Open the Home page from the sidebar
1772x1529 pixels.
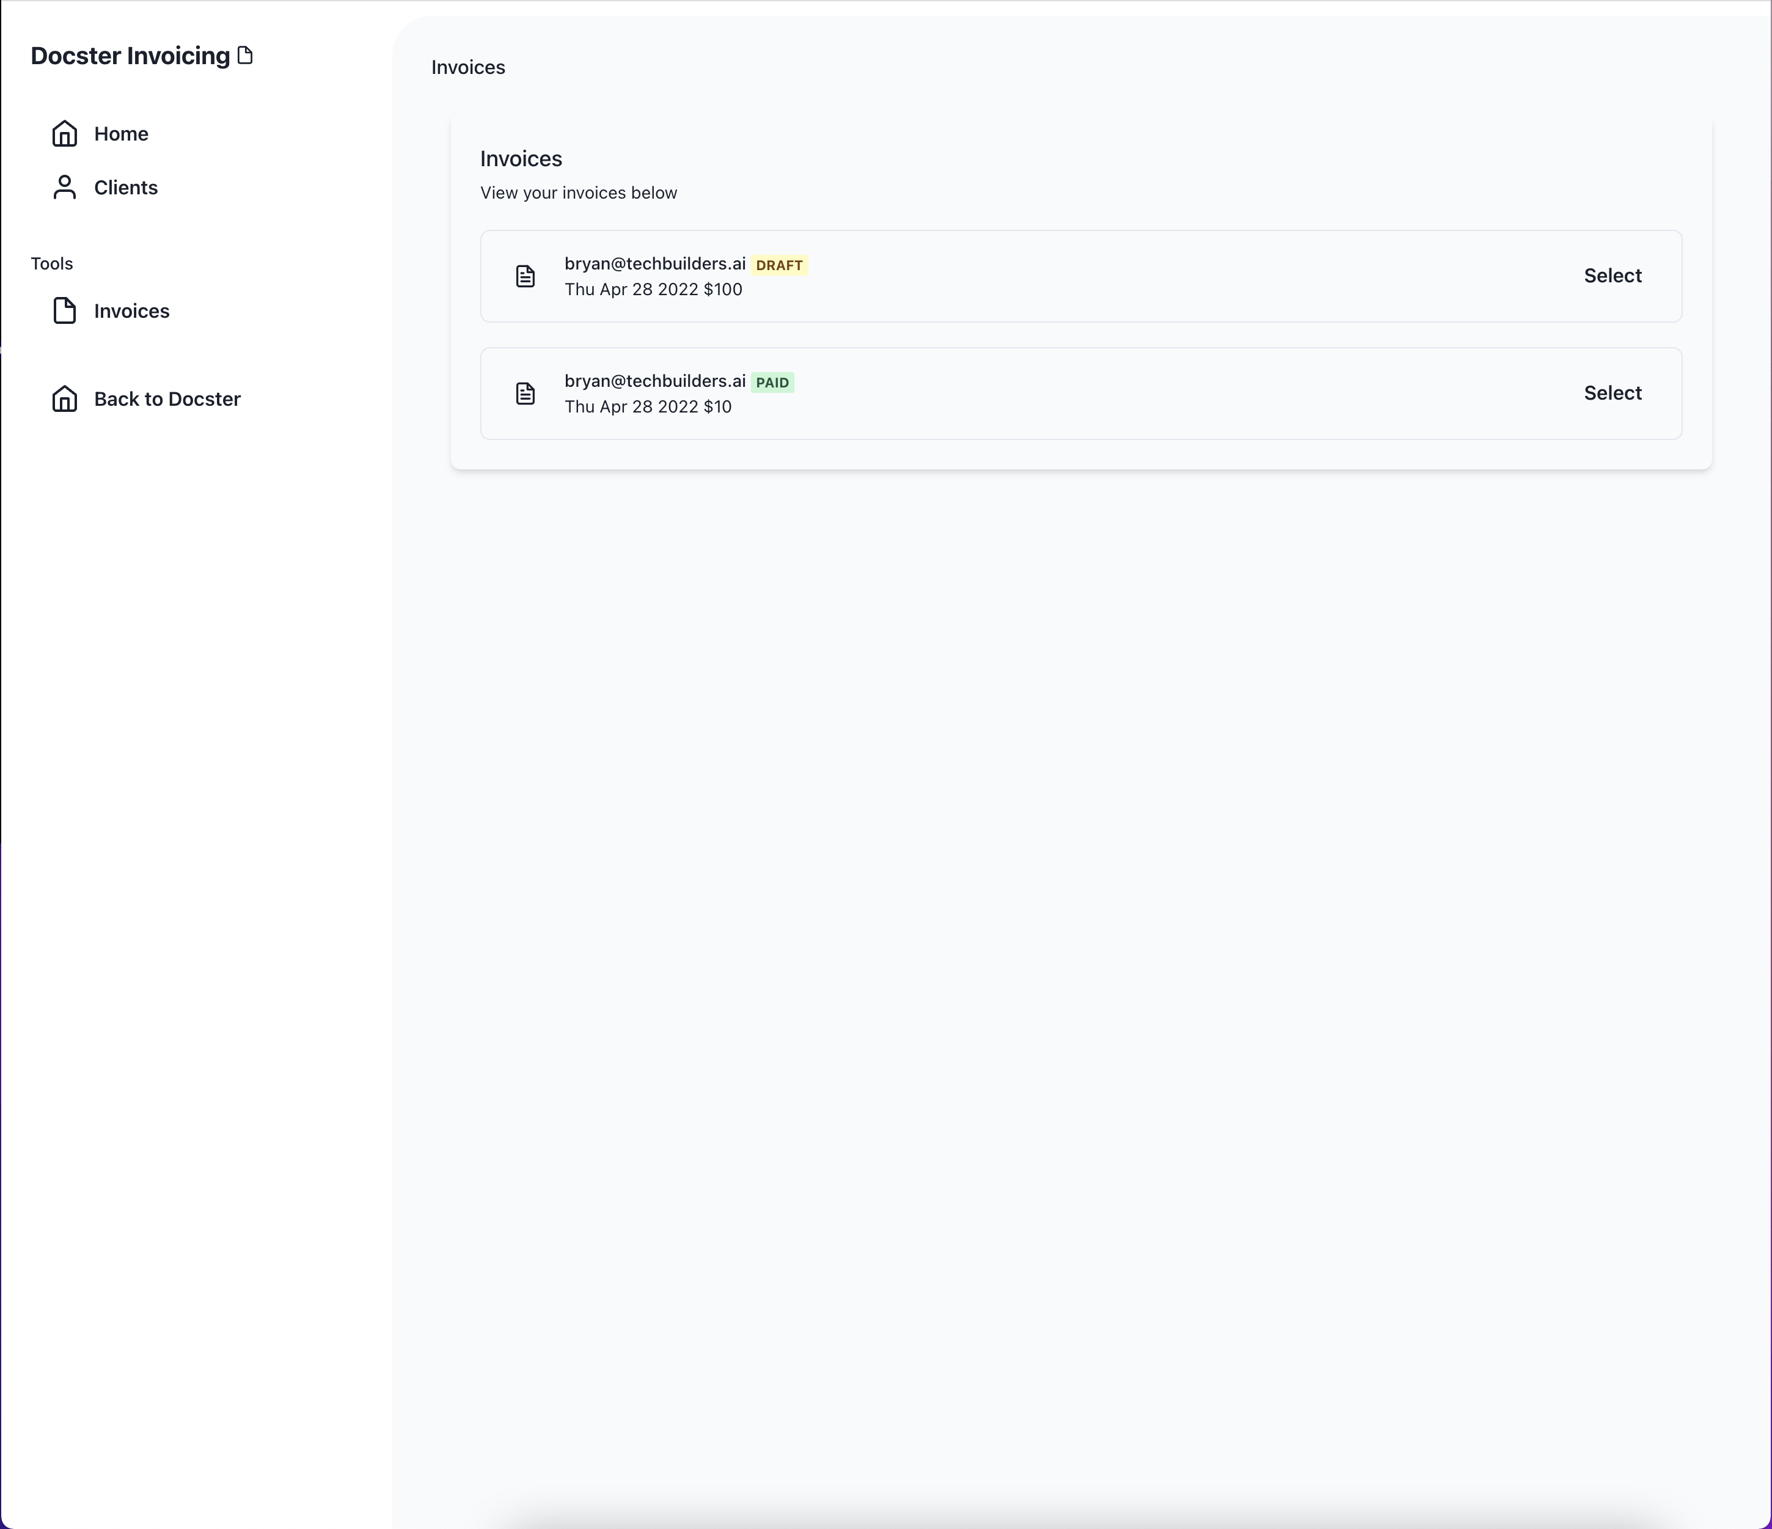click(x=122, y=133)
